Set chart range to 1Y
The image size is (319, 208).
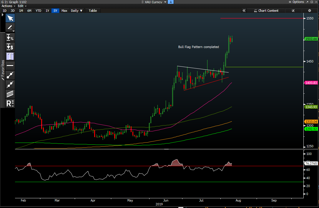[x=47, y=11]
